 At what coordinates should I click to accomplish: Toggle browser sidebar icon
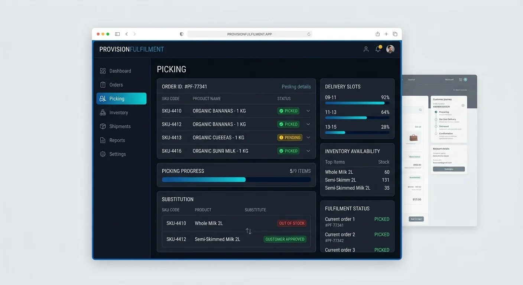point(117,34)
